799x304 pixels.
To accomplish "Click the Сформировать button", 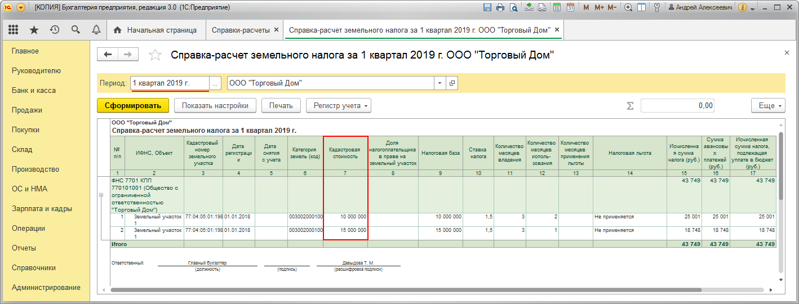I will point(133,105).
